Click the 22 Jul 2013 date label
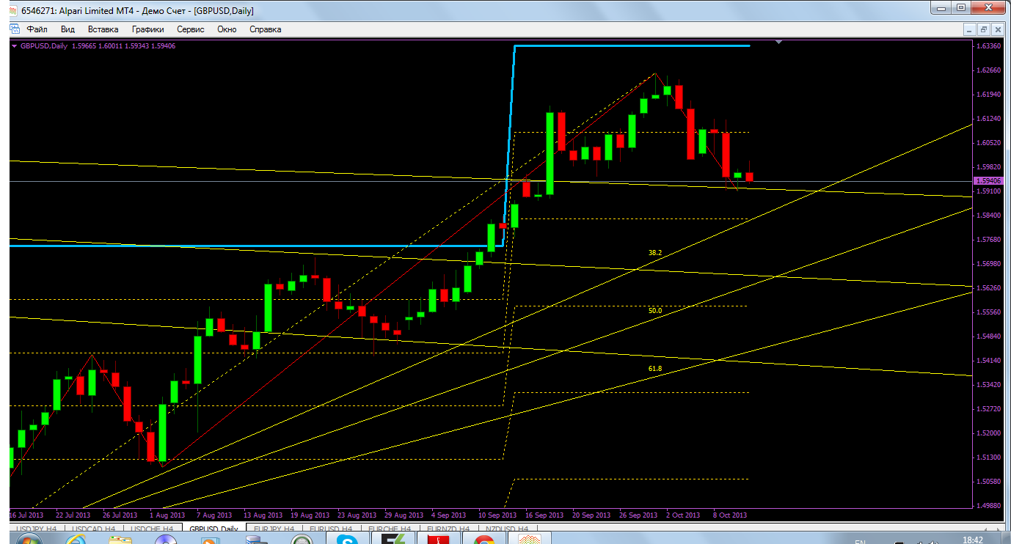This screenshot has width=1011, height=544. pos(74,515)
